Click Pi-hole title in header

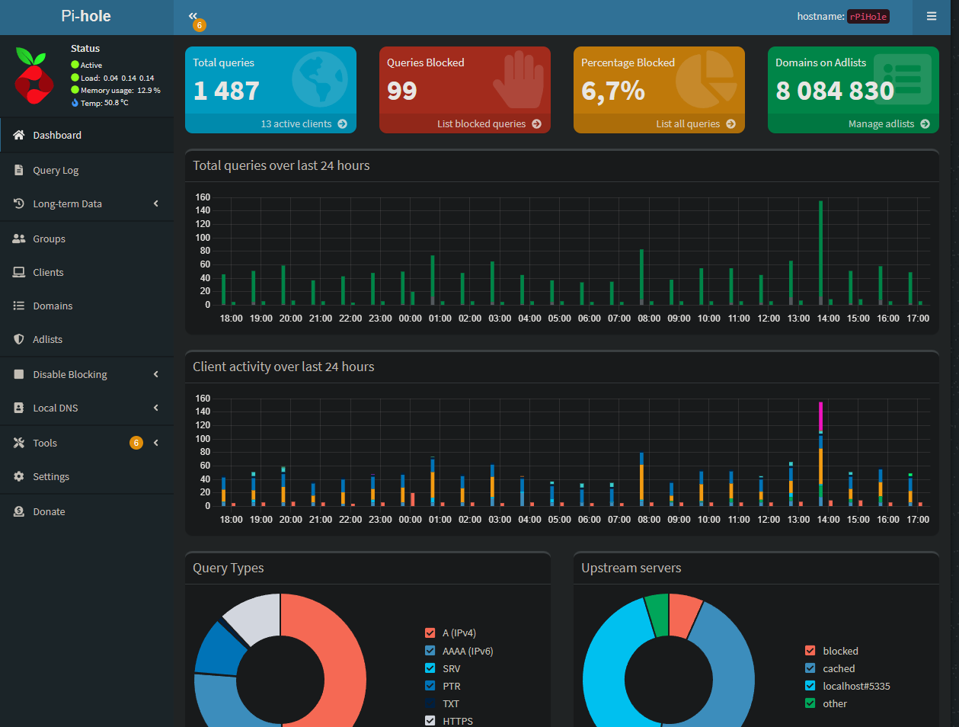pos(86,16)
